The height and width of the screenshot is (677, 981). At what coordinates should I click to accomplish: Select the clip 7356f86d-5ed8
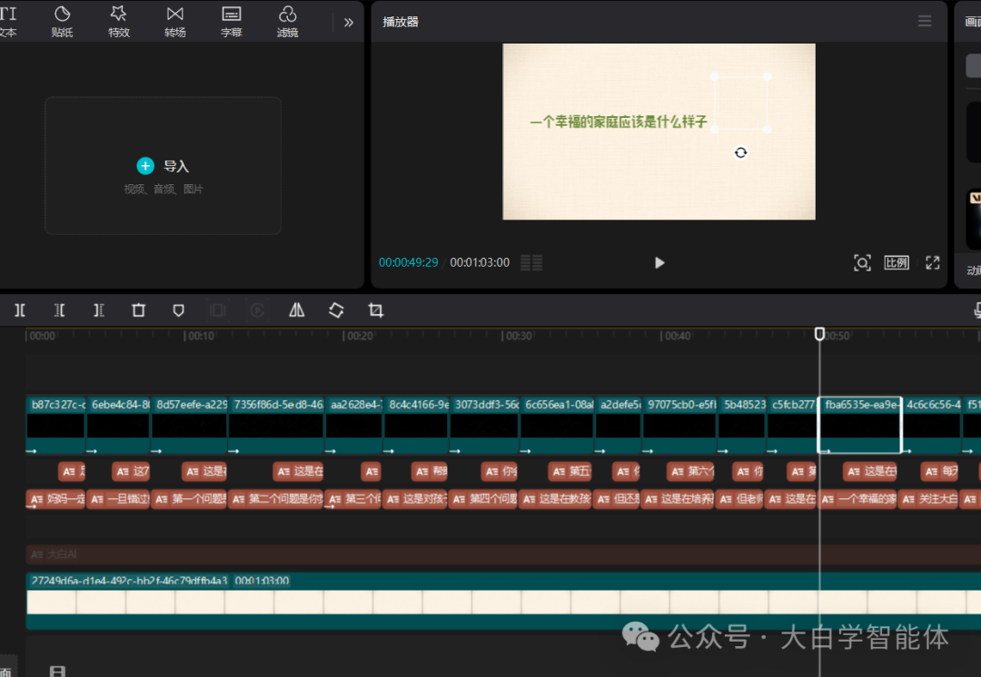pos(276,425)
